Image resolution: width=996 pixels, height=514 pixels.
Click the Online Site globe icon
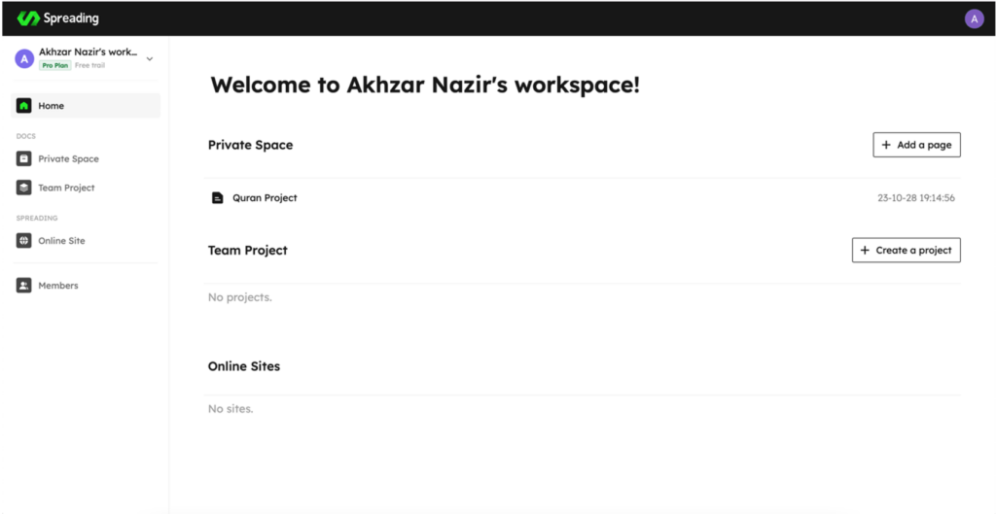pos(23,241)
